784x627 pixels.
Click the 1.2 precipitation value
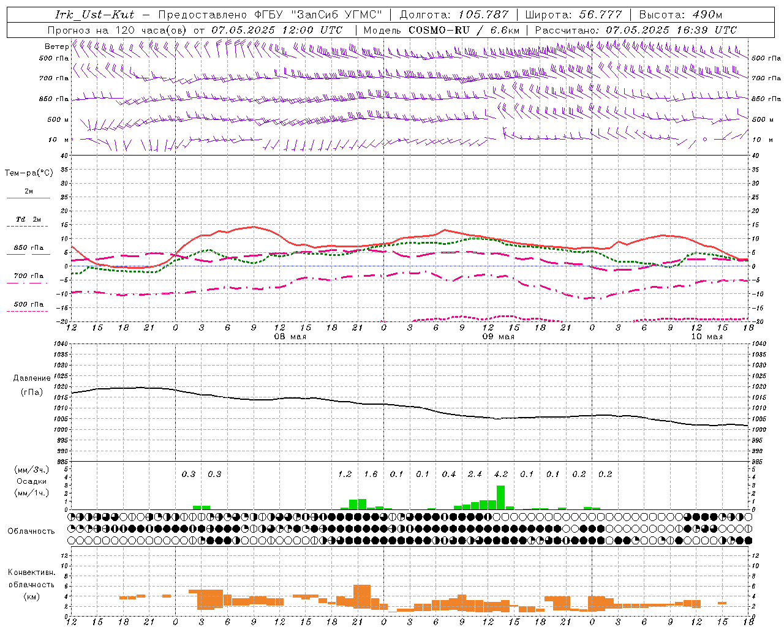tap(345, 475)
